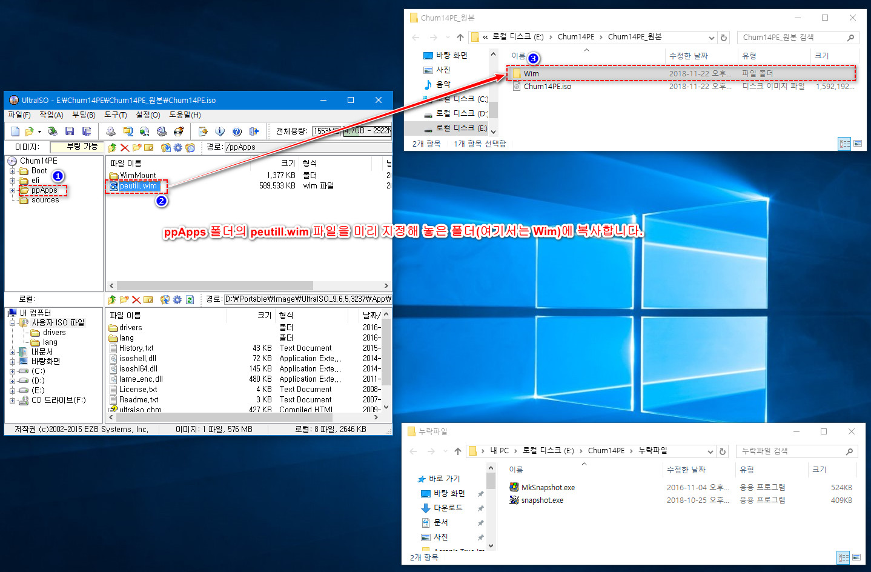The image size is (871, 572).
Task: Expand the 바탕화면 node in local tree
Action: pos(12,362)
